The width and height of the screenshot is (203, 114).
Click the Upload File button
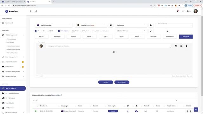click(186, 37)
